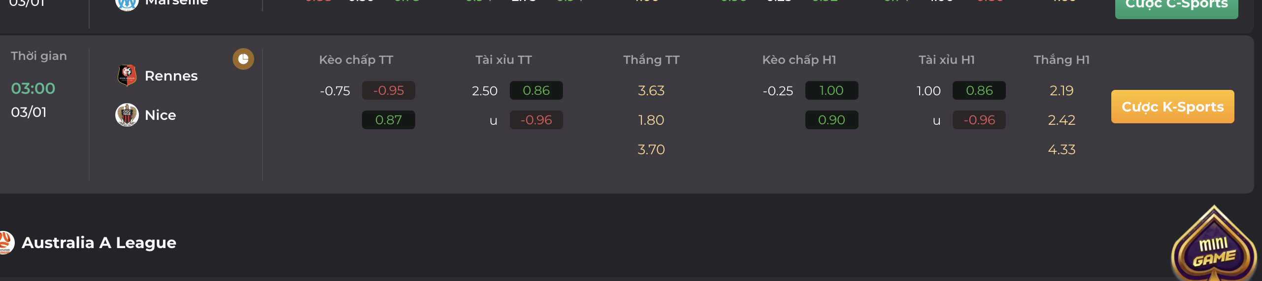Pick full-time over 2.50 odds 0.86
Viewport: 1262px width, 281px height.
pyautogui.click(x=536, y=90)
